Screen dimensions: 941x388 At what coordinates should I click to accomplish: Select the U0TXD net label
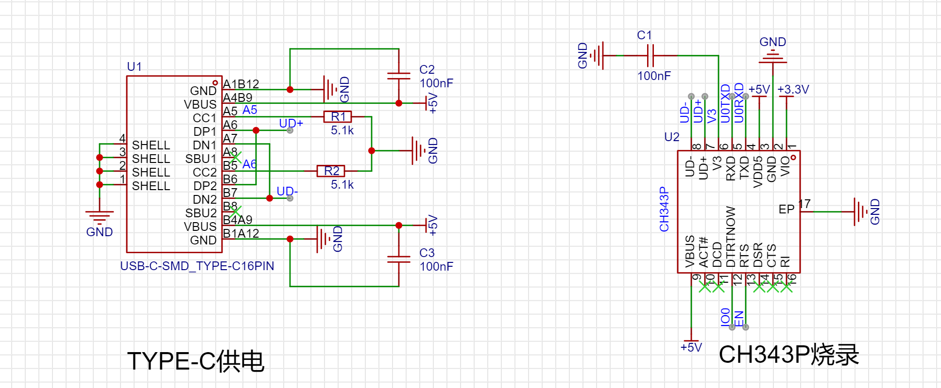(725, 104)
